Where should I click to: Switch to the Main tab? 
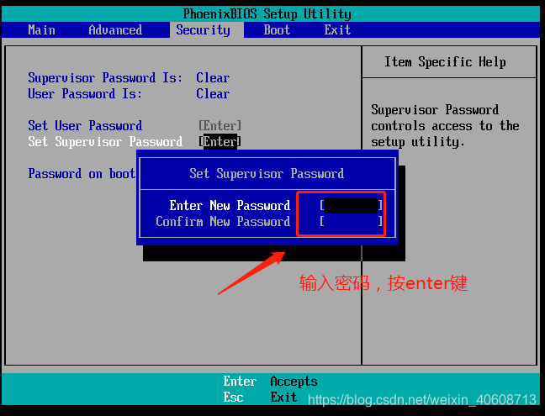(41, 30)
